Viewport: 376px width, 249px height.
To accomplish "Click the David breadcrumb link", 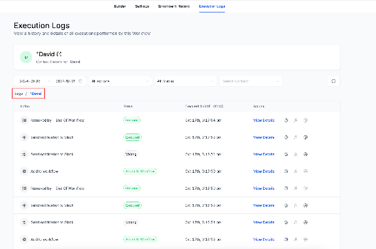I will [36, 94].
